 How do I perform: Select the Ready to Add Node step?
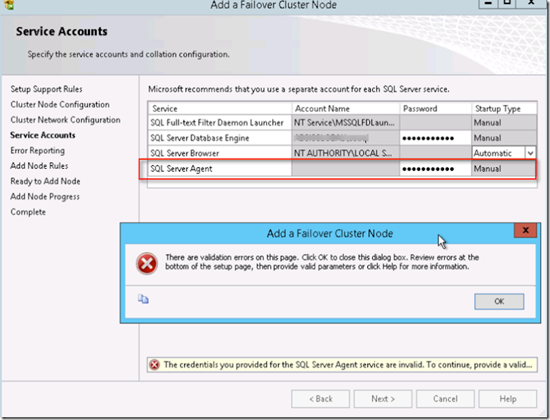(45, 181)
